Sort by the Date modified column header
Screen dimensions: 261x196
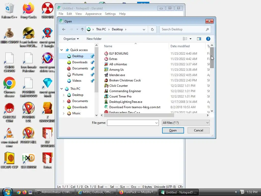pyautogui.click(x=187, y=46)
